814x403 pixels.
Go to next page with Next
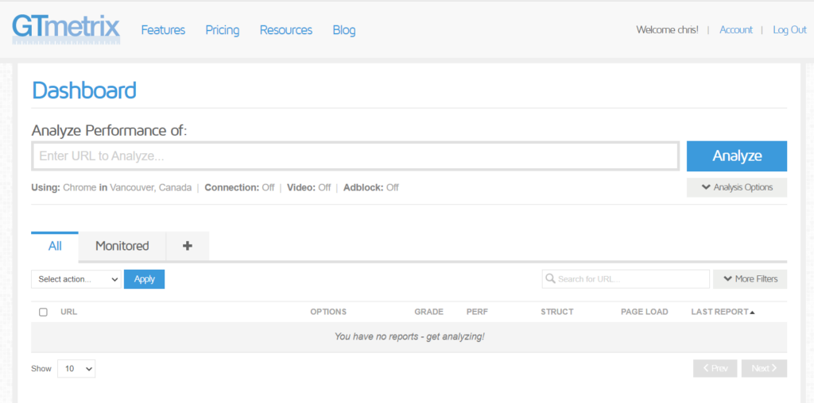(764, 368)
